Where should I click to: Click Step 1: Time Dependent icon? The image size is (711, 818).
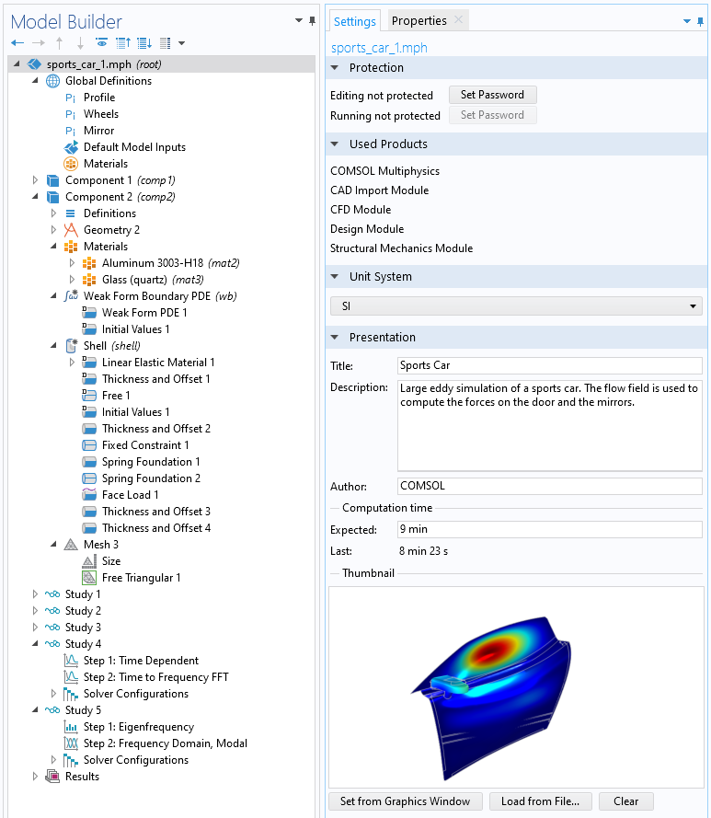point(71,661)
